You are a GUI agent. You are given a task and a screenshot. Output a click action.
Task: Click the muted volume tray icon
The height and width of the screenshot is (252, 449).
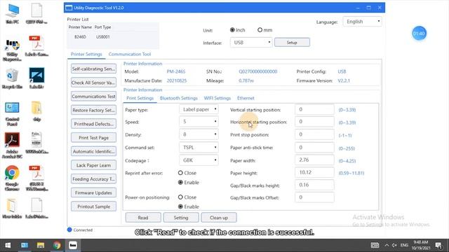[394, 245]
